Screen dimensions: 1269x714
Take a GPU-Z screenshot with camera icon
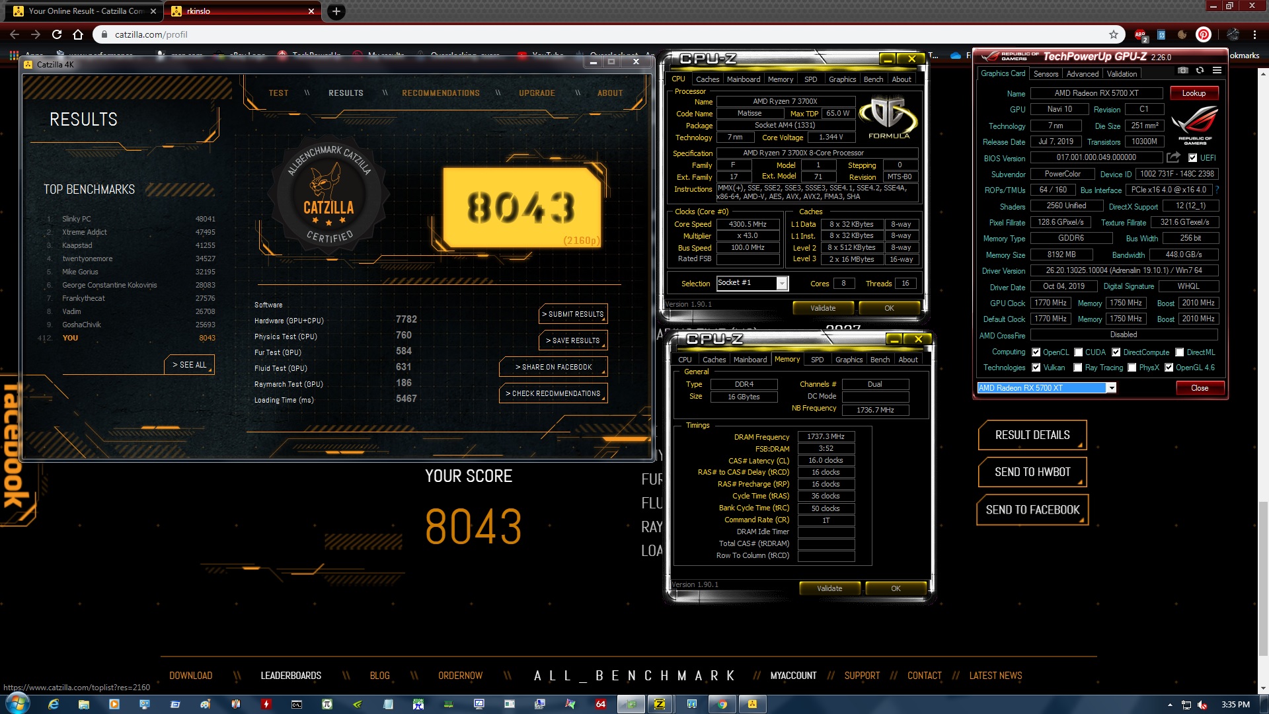[x=1183, y=71]
